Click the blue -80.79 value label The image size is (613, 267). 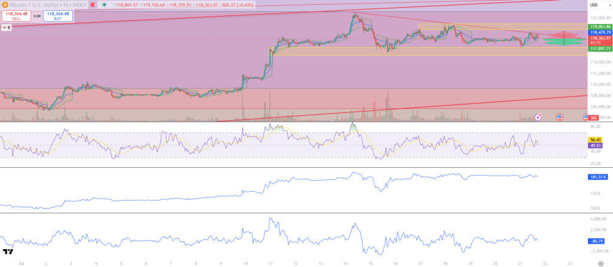coord(596,241)
